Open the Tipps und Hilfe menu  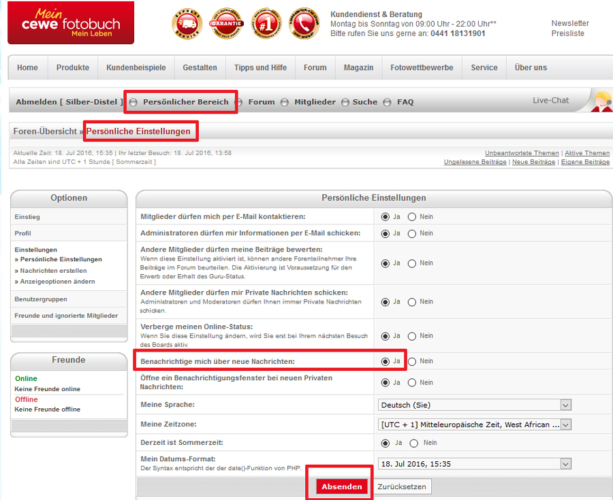260,67
